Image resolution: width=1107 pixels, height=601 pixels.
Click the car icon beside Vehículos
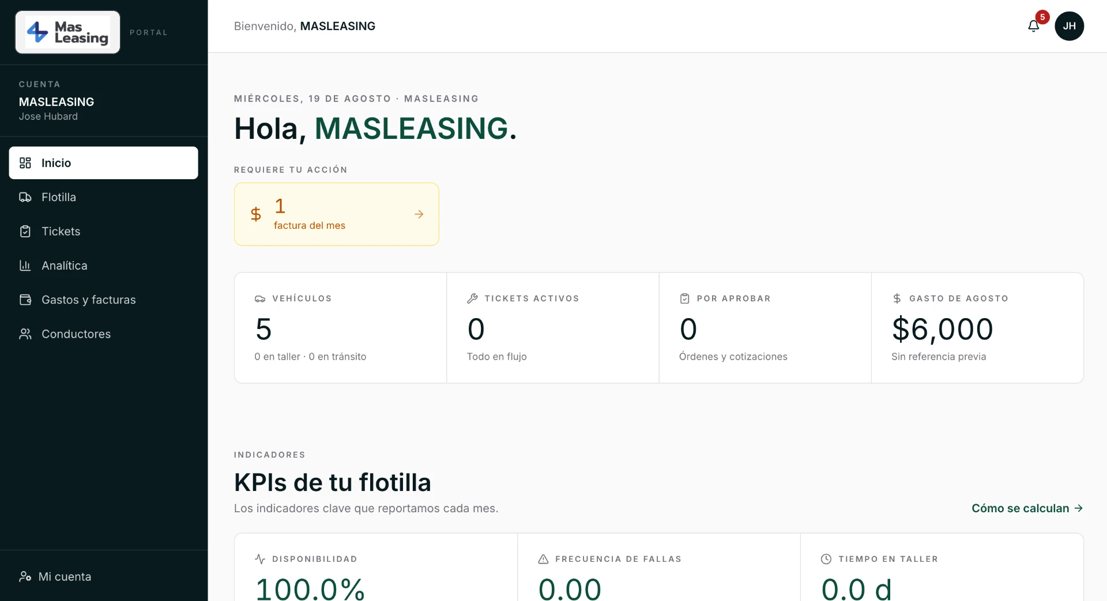click(260, 298)
